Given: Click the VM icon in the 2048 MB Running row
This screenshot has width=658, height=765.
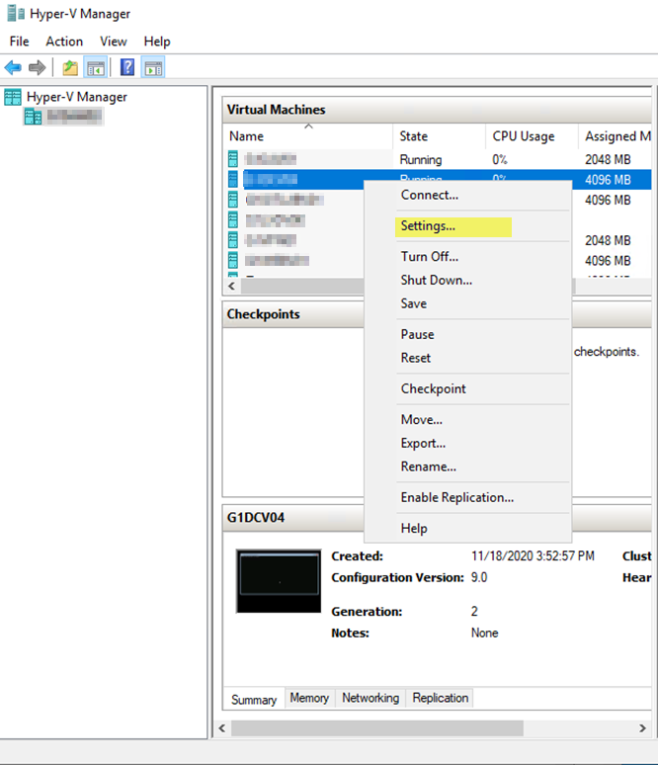Looking at the screenshot, I should pos(233,159).
